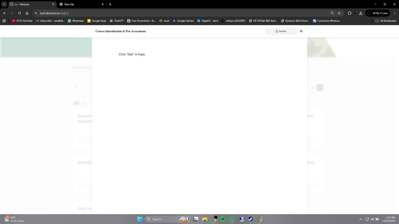Close the New Tab tab
This screenshot has height=224, width=399.
pos(103,4)
